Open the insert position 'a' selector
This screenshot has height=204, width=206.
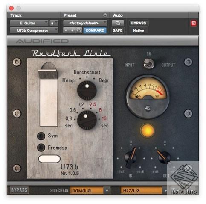pos(54,23)
